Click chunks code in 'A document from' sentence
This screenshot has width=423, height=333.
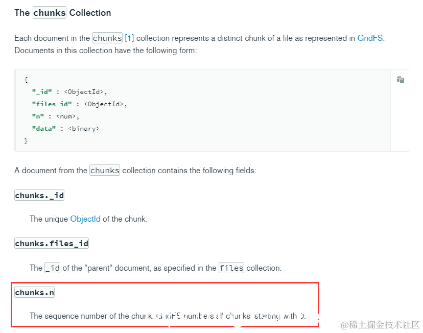(105, 170)
